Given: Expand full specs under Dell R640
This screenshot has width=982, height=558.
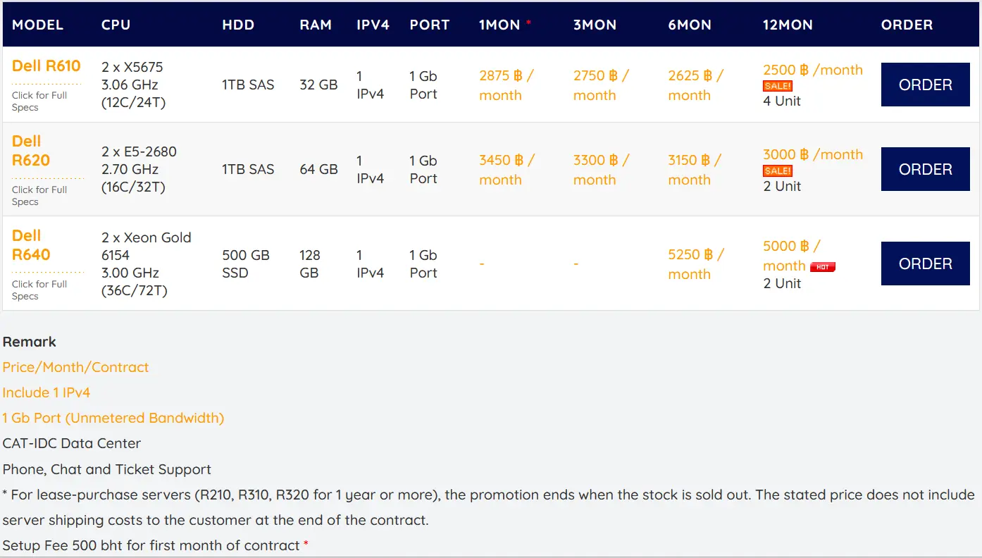Looking at the screenshot, I should tap(39, 290).
